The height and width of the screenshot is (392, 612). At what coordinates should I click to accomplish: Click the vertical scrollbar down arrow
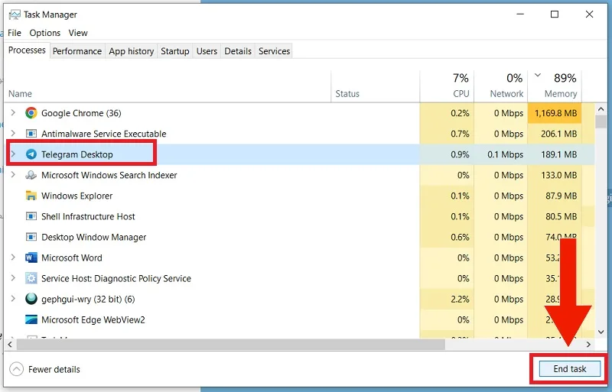(x=601, y=332)
